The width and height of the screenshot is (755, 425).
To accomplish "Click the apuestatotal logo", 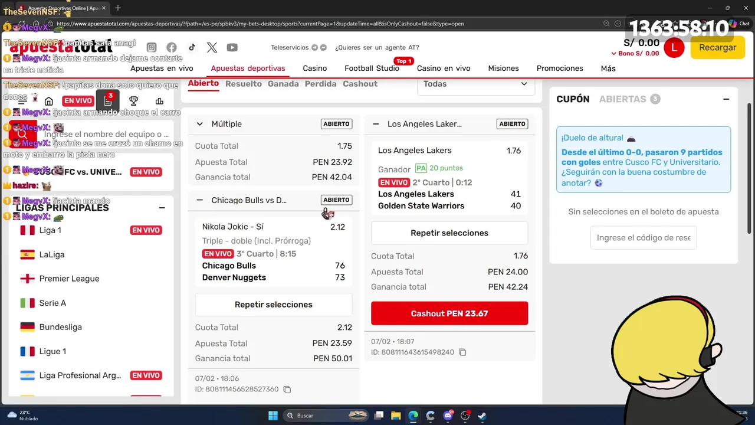I will coord(61,47).
